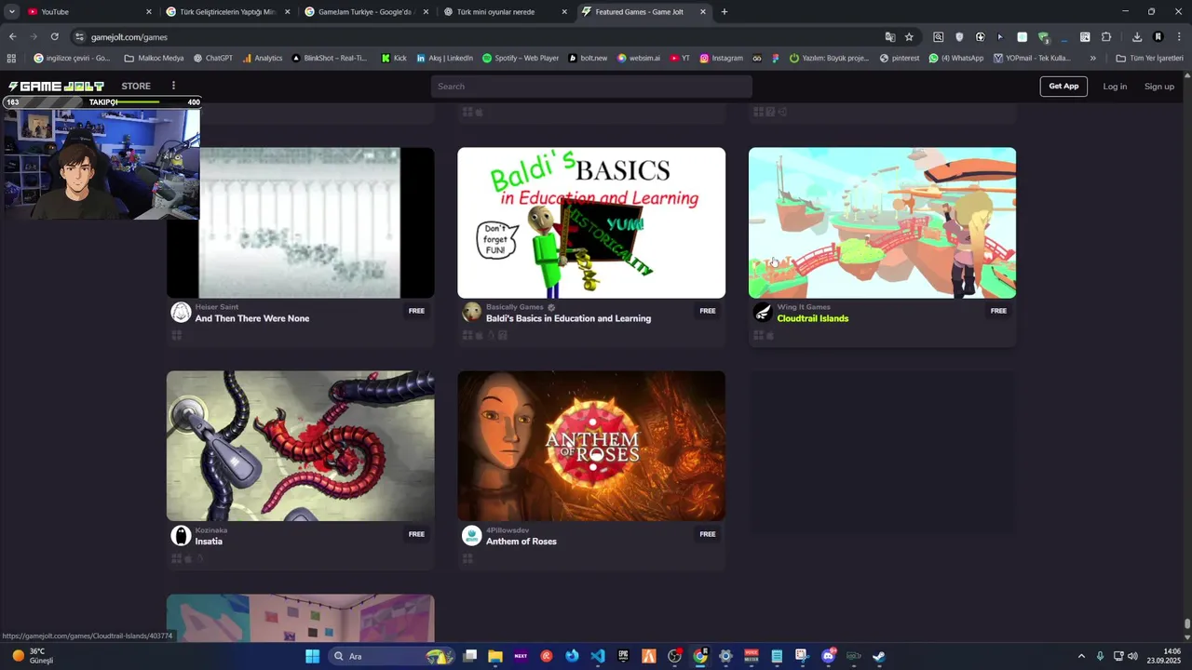Open the Extensions puzzle icon

tap(1106, 37)
